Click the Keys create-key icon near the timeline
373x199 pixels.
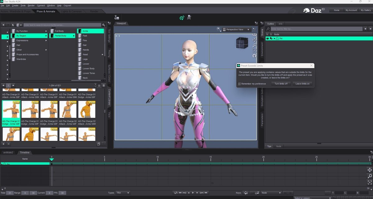tap(257, 193)
